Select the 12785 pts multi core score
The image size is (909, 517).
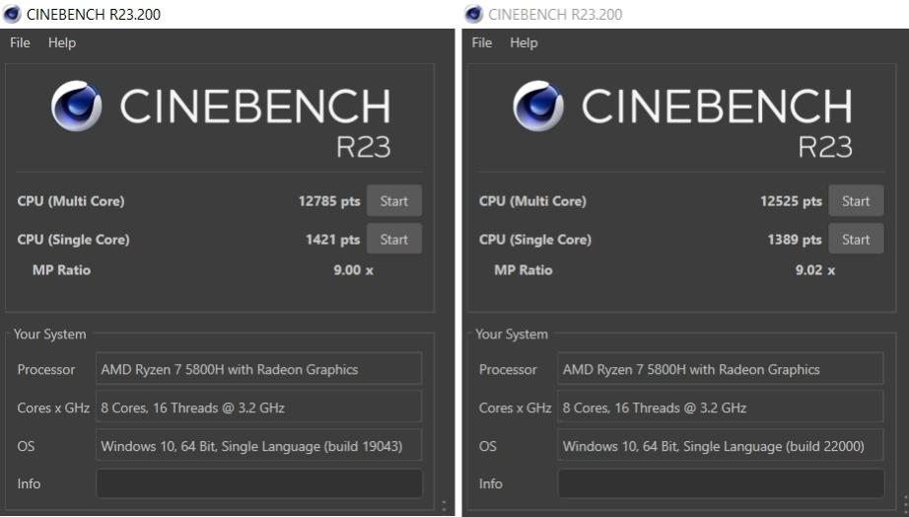click(329, 201)
